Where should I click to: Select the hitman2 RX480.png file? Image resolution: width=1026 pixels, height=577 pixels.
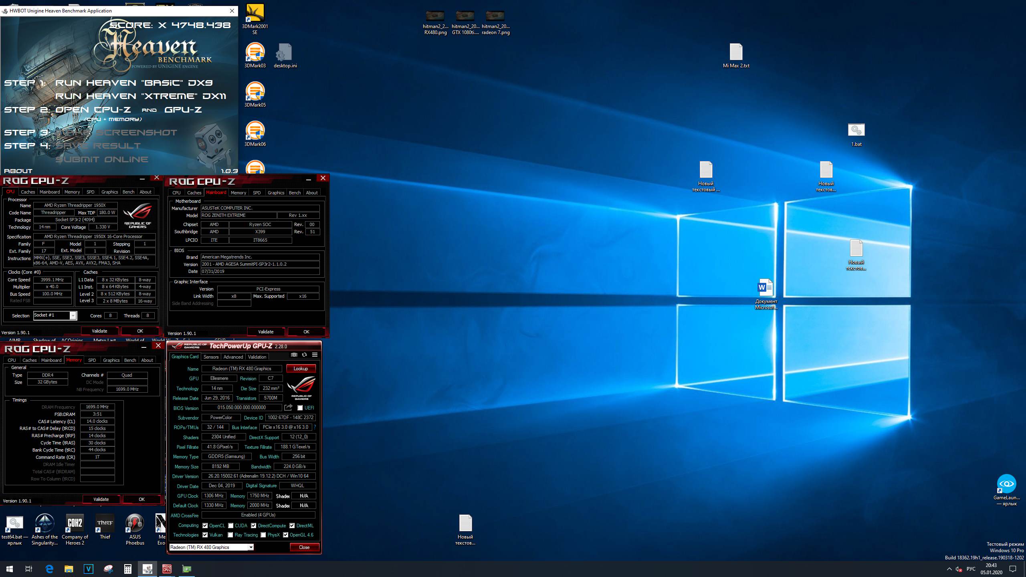coord(435,23)
